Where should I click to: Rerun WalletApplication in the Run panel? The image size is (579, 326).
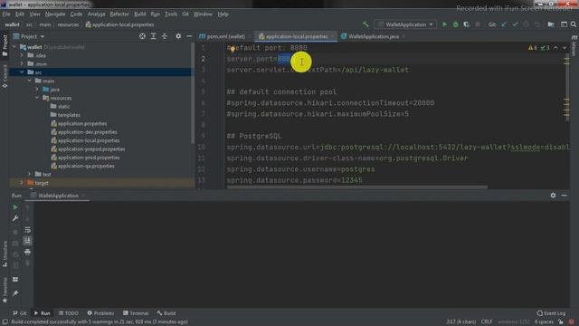15,207
